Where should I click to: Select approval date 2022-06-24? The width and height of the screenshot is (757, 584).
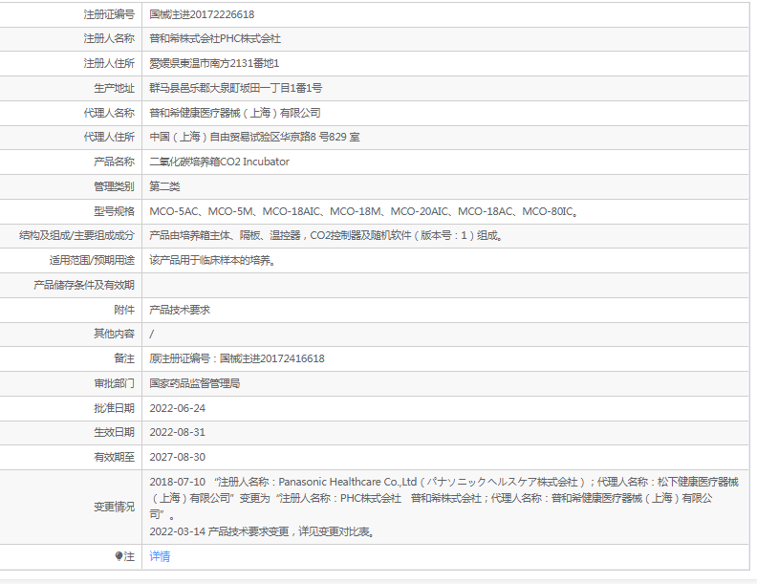[x=177, y=408]
